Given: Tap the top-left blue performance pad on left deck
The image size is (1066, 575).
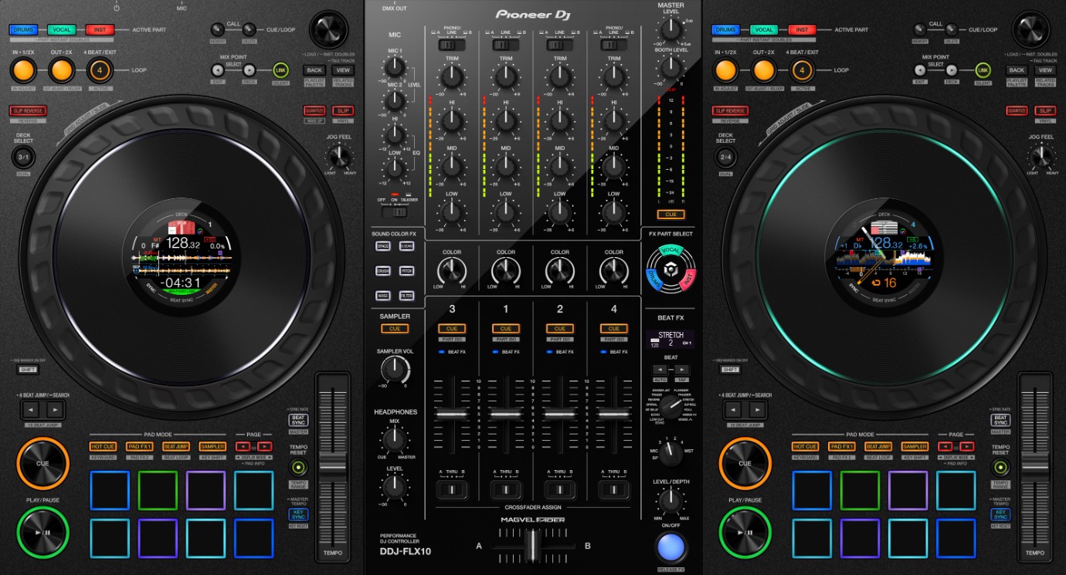Looking at the screenshot, I should point(110,491).
